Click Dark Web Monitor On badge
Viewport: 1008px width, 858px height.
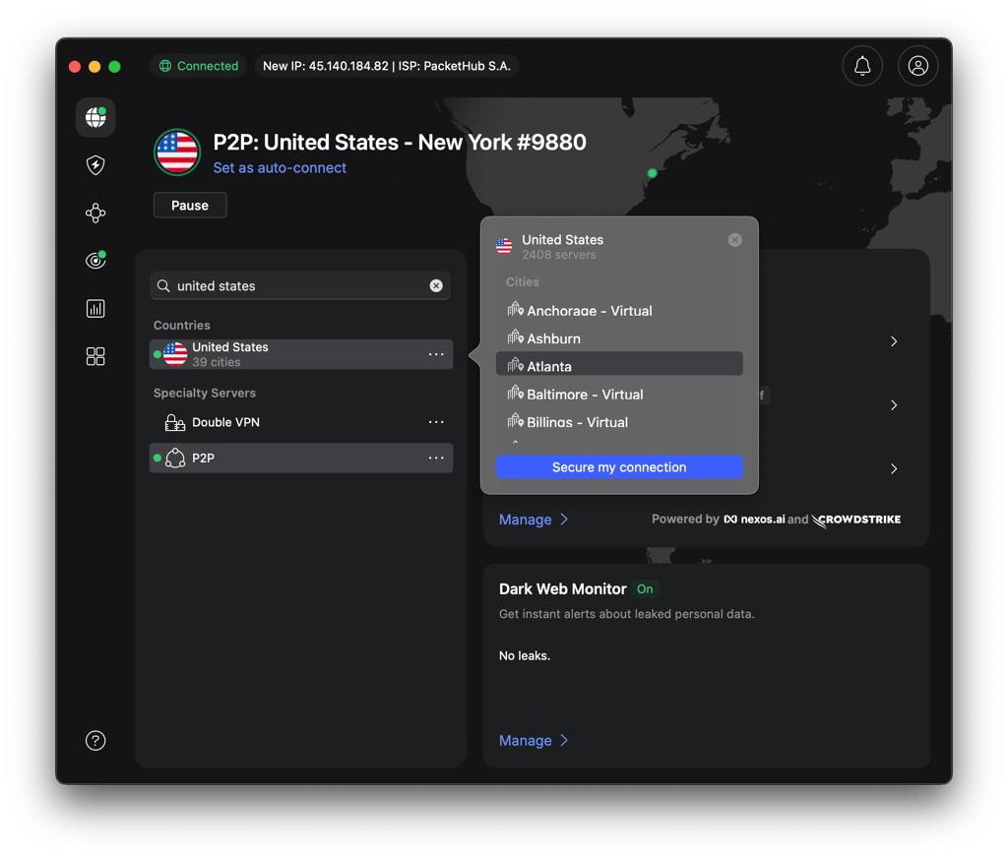pyautogui.click(x=645, y=588)
